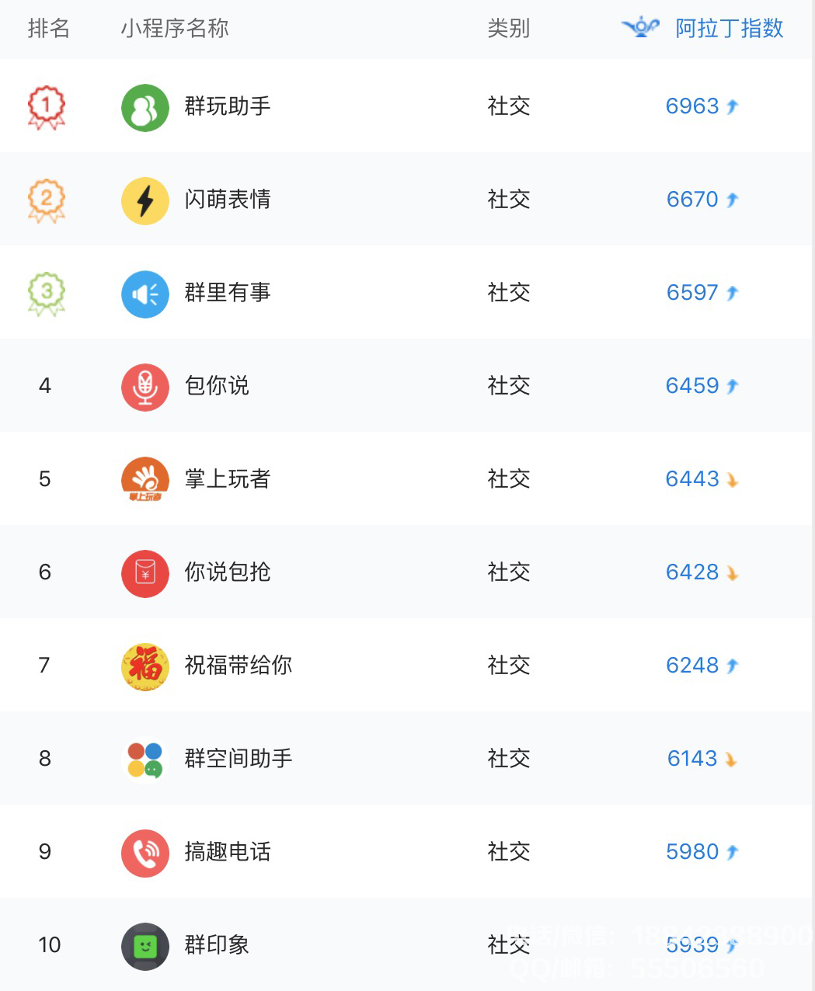Open the green 群玩助手 app icon
815x991 pixels.
145,107
